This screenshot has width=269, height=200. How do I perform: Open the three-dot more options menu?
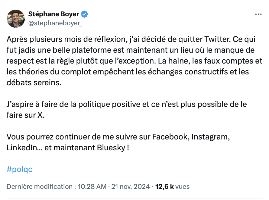pos(258,14)
